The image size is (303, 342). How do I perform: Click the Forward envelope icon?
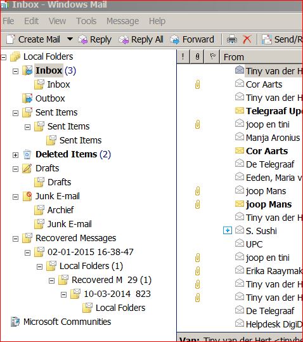175,40
